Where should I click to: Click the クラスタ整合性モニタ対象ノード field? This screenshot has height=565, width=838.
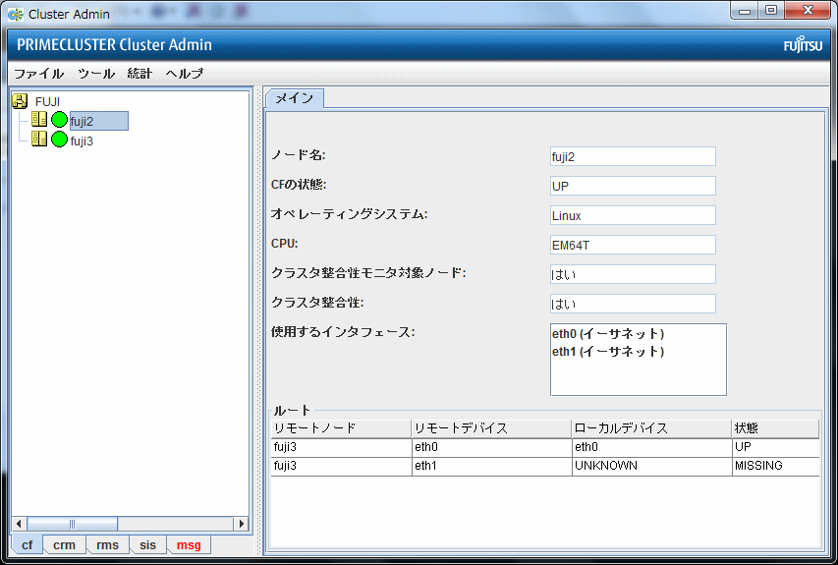[x=633, y=274]
